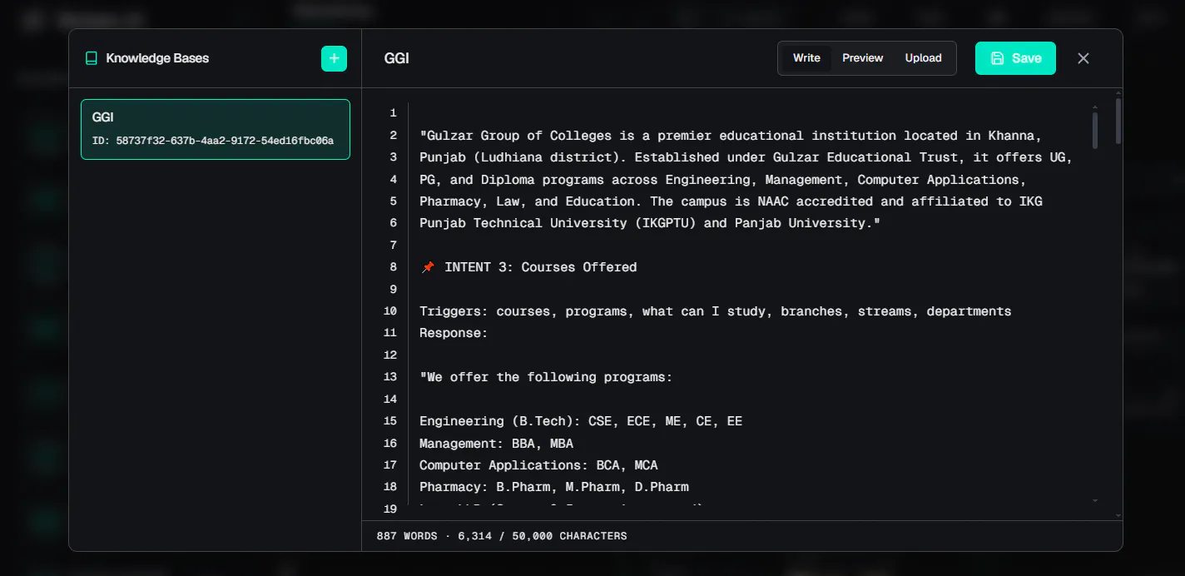Screen dimensions: 1185x576
Task: Click the line starting "Pharmacy, Law, and Education"
Action: coord(731,201)
